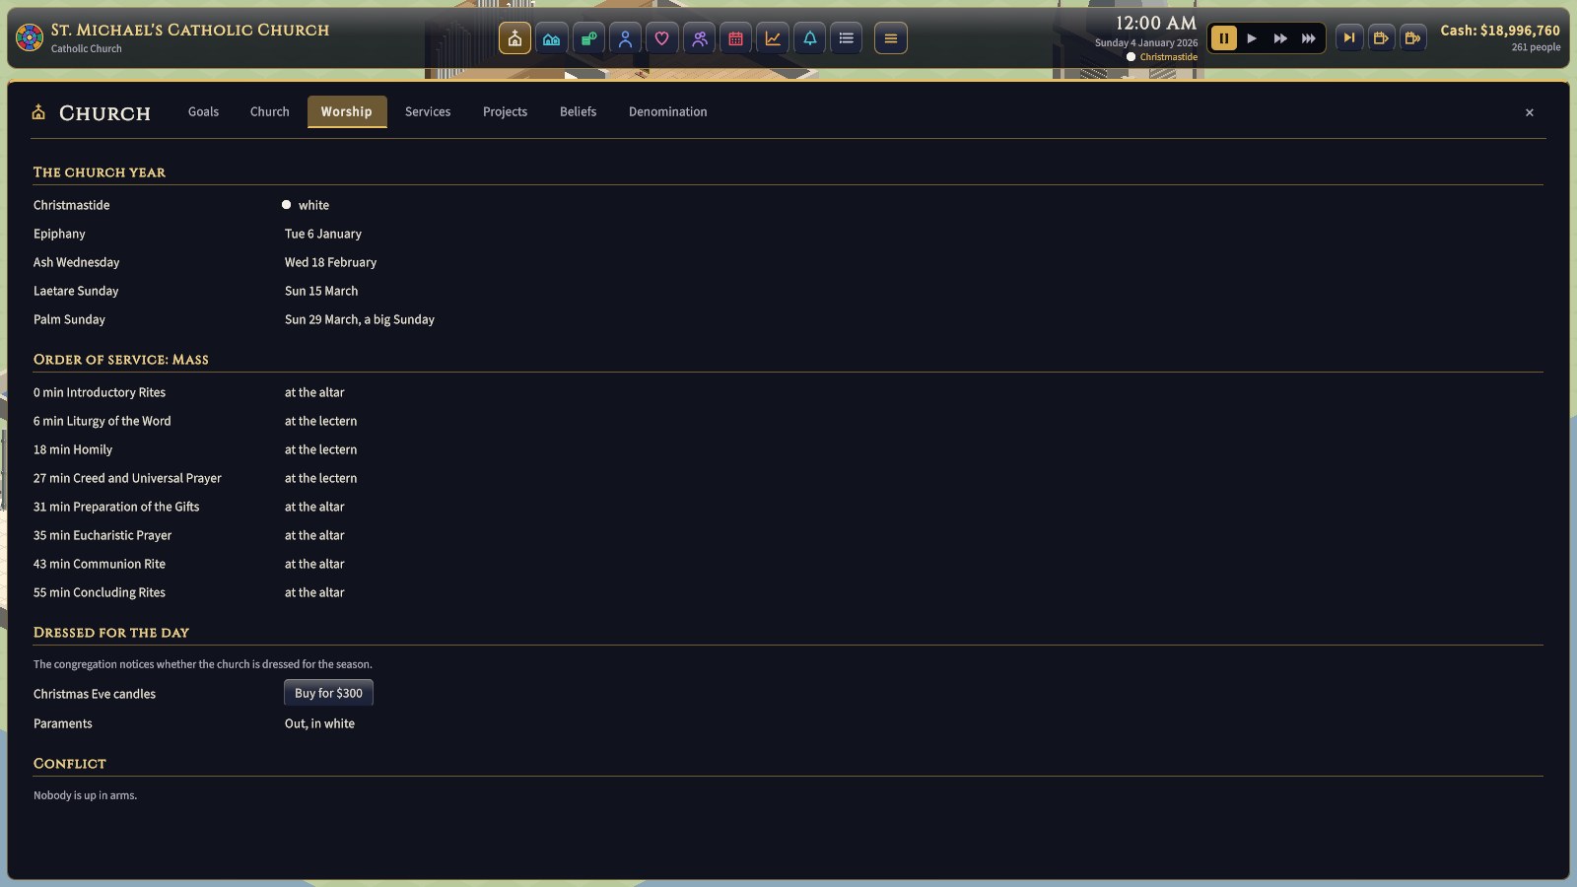Click 'Sun 29 March, a big Sunday'
The image size is (1577, 887).
pos(360,319)
